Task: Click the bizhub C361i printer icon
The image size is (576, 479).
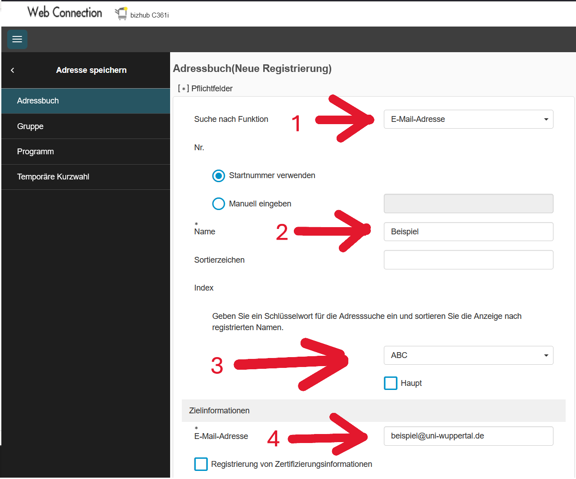Action: click(x=121, y=14)
